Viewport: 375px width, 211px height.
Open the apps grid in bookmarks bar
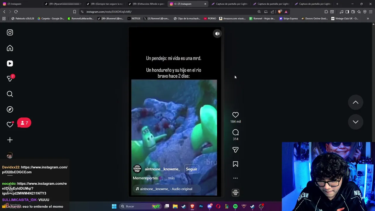pyautogui.click(x=4, y=18)
